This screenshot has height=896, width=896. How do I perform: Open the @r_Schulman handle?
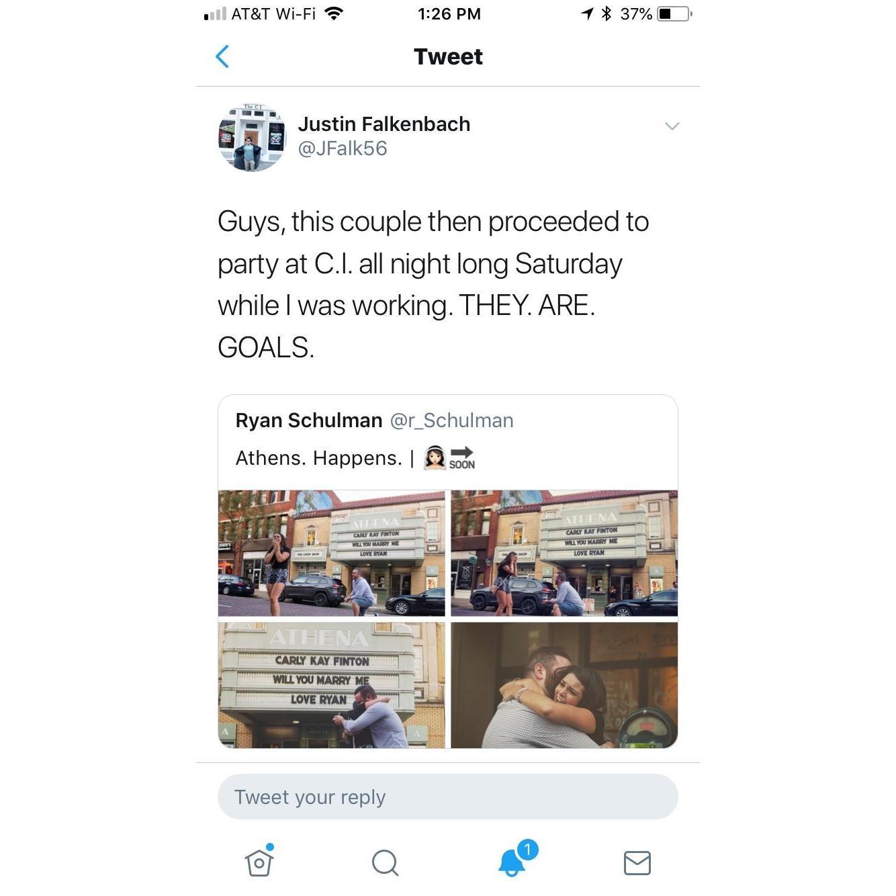coord(451,420)
